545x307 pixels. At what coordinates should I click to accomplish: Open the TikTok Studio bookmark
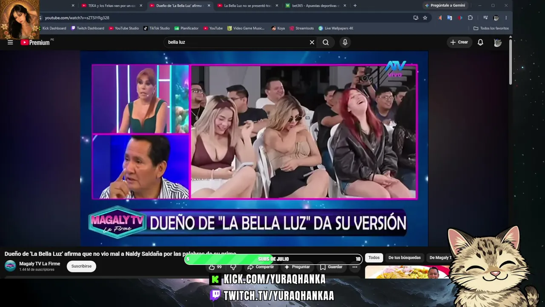(x=157, y=28)
